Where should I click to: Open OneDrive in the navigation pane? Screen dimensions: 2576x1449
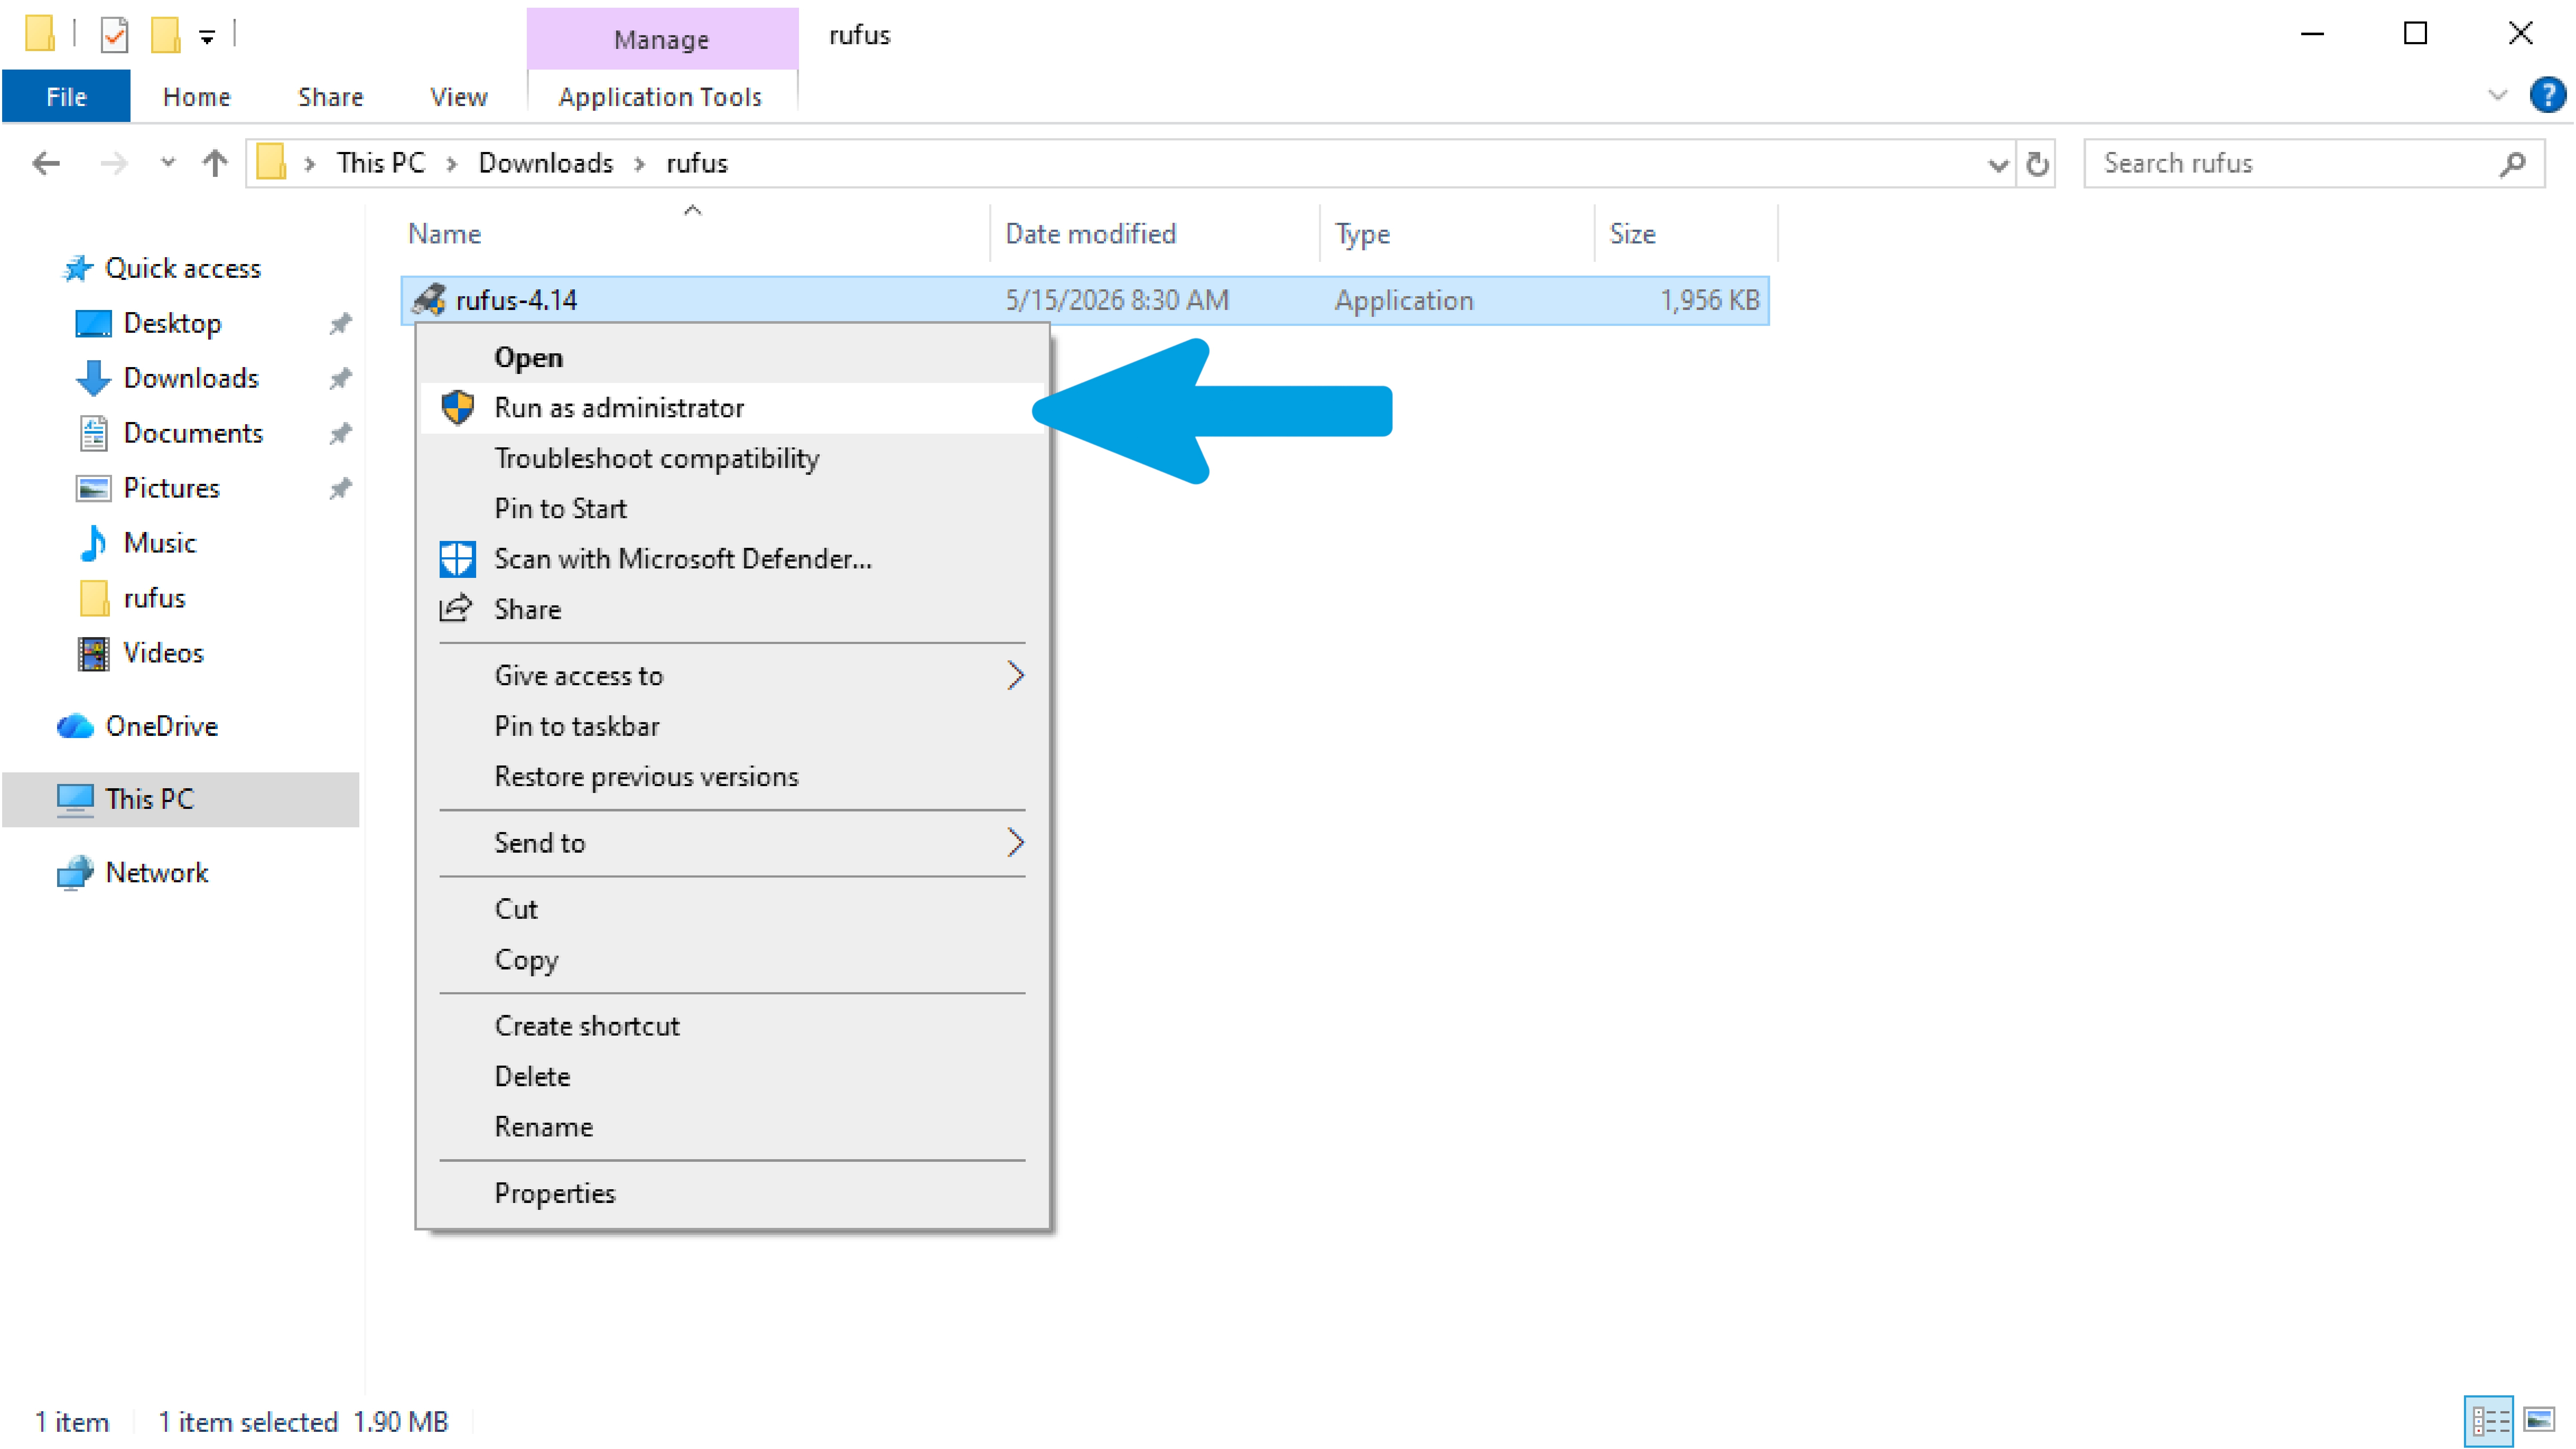[x=161, y=726]
